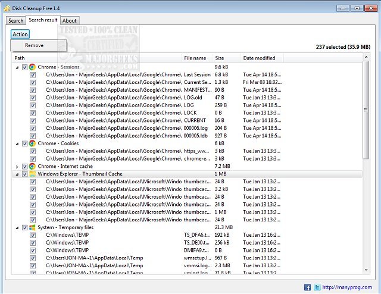Select the TS_DE00 temp file row
This screenshot has height=294, width=381.
click(187, 243)
